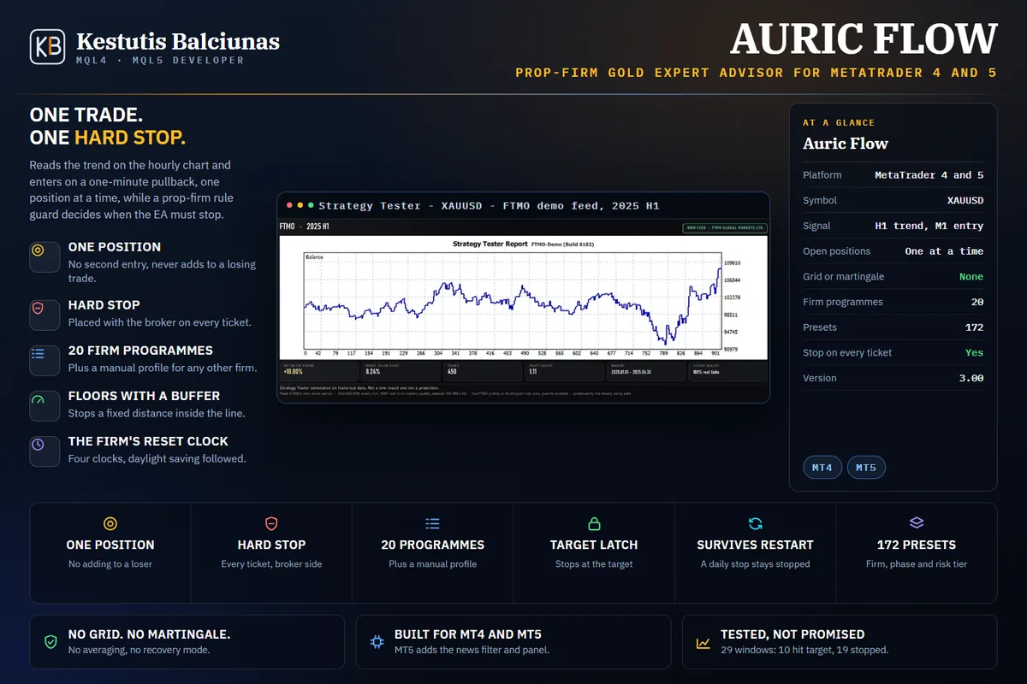Click the Stop on every ticket value Yes
Image resolution: width=1027 pixels, height=684 pixels.
pos(974,352)
